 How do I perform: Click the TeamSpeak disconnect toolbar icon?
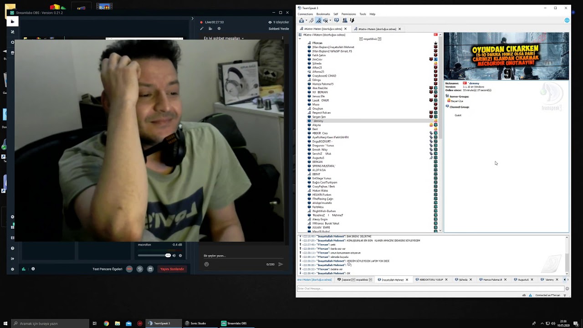(x=311, y=20)
